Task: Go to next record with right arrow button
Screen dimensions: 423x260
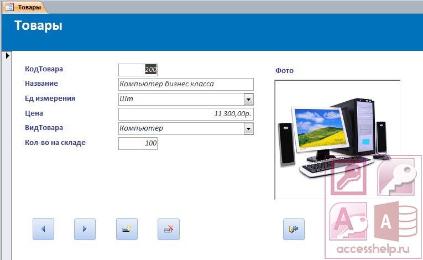Action: [x=85, y=229]
